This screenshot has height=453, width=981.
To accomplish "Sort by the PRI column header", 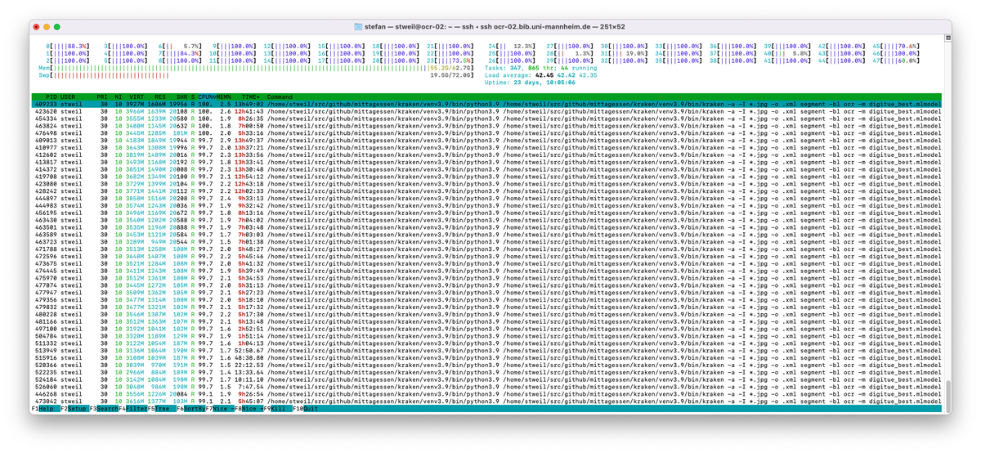I will [102, 97].
